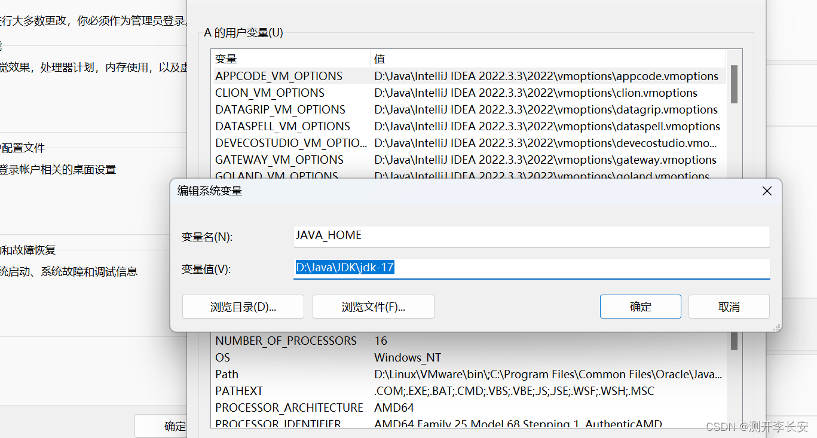Close the edit system variable dialog

point(767,191)
